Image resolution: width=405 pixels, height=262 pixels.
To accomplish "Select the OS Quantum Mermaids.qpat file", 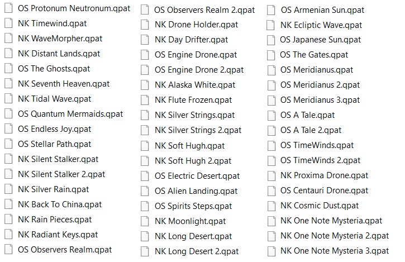I will (70, 114).
